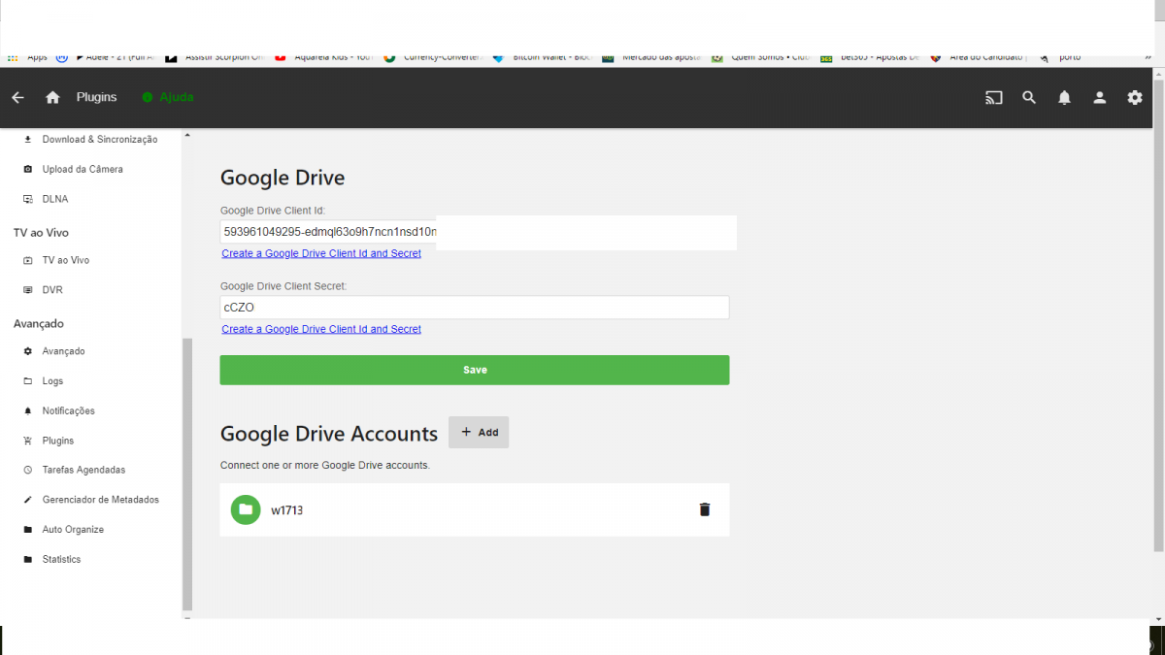Delete the w1713 Google Drive account
This screenshot has height=655, width=1165.
[x=705, y=509]
